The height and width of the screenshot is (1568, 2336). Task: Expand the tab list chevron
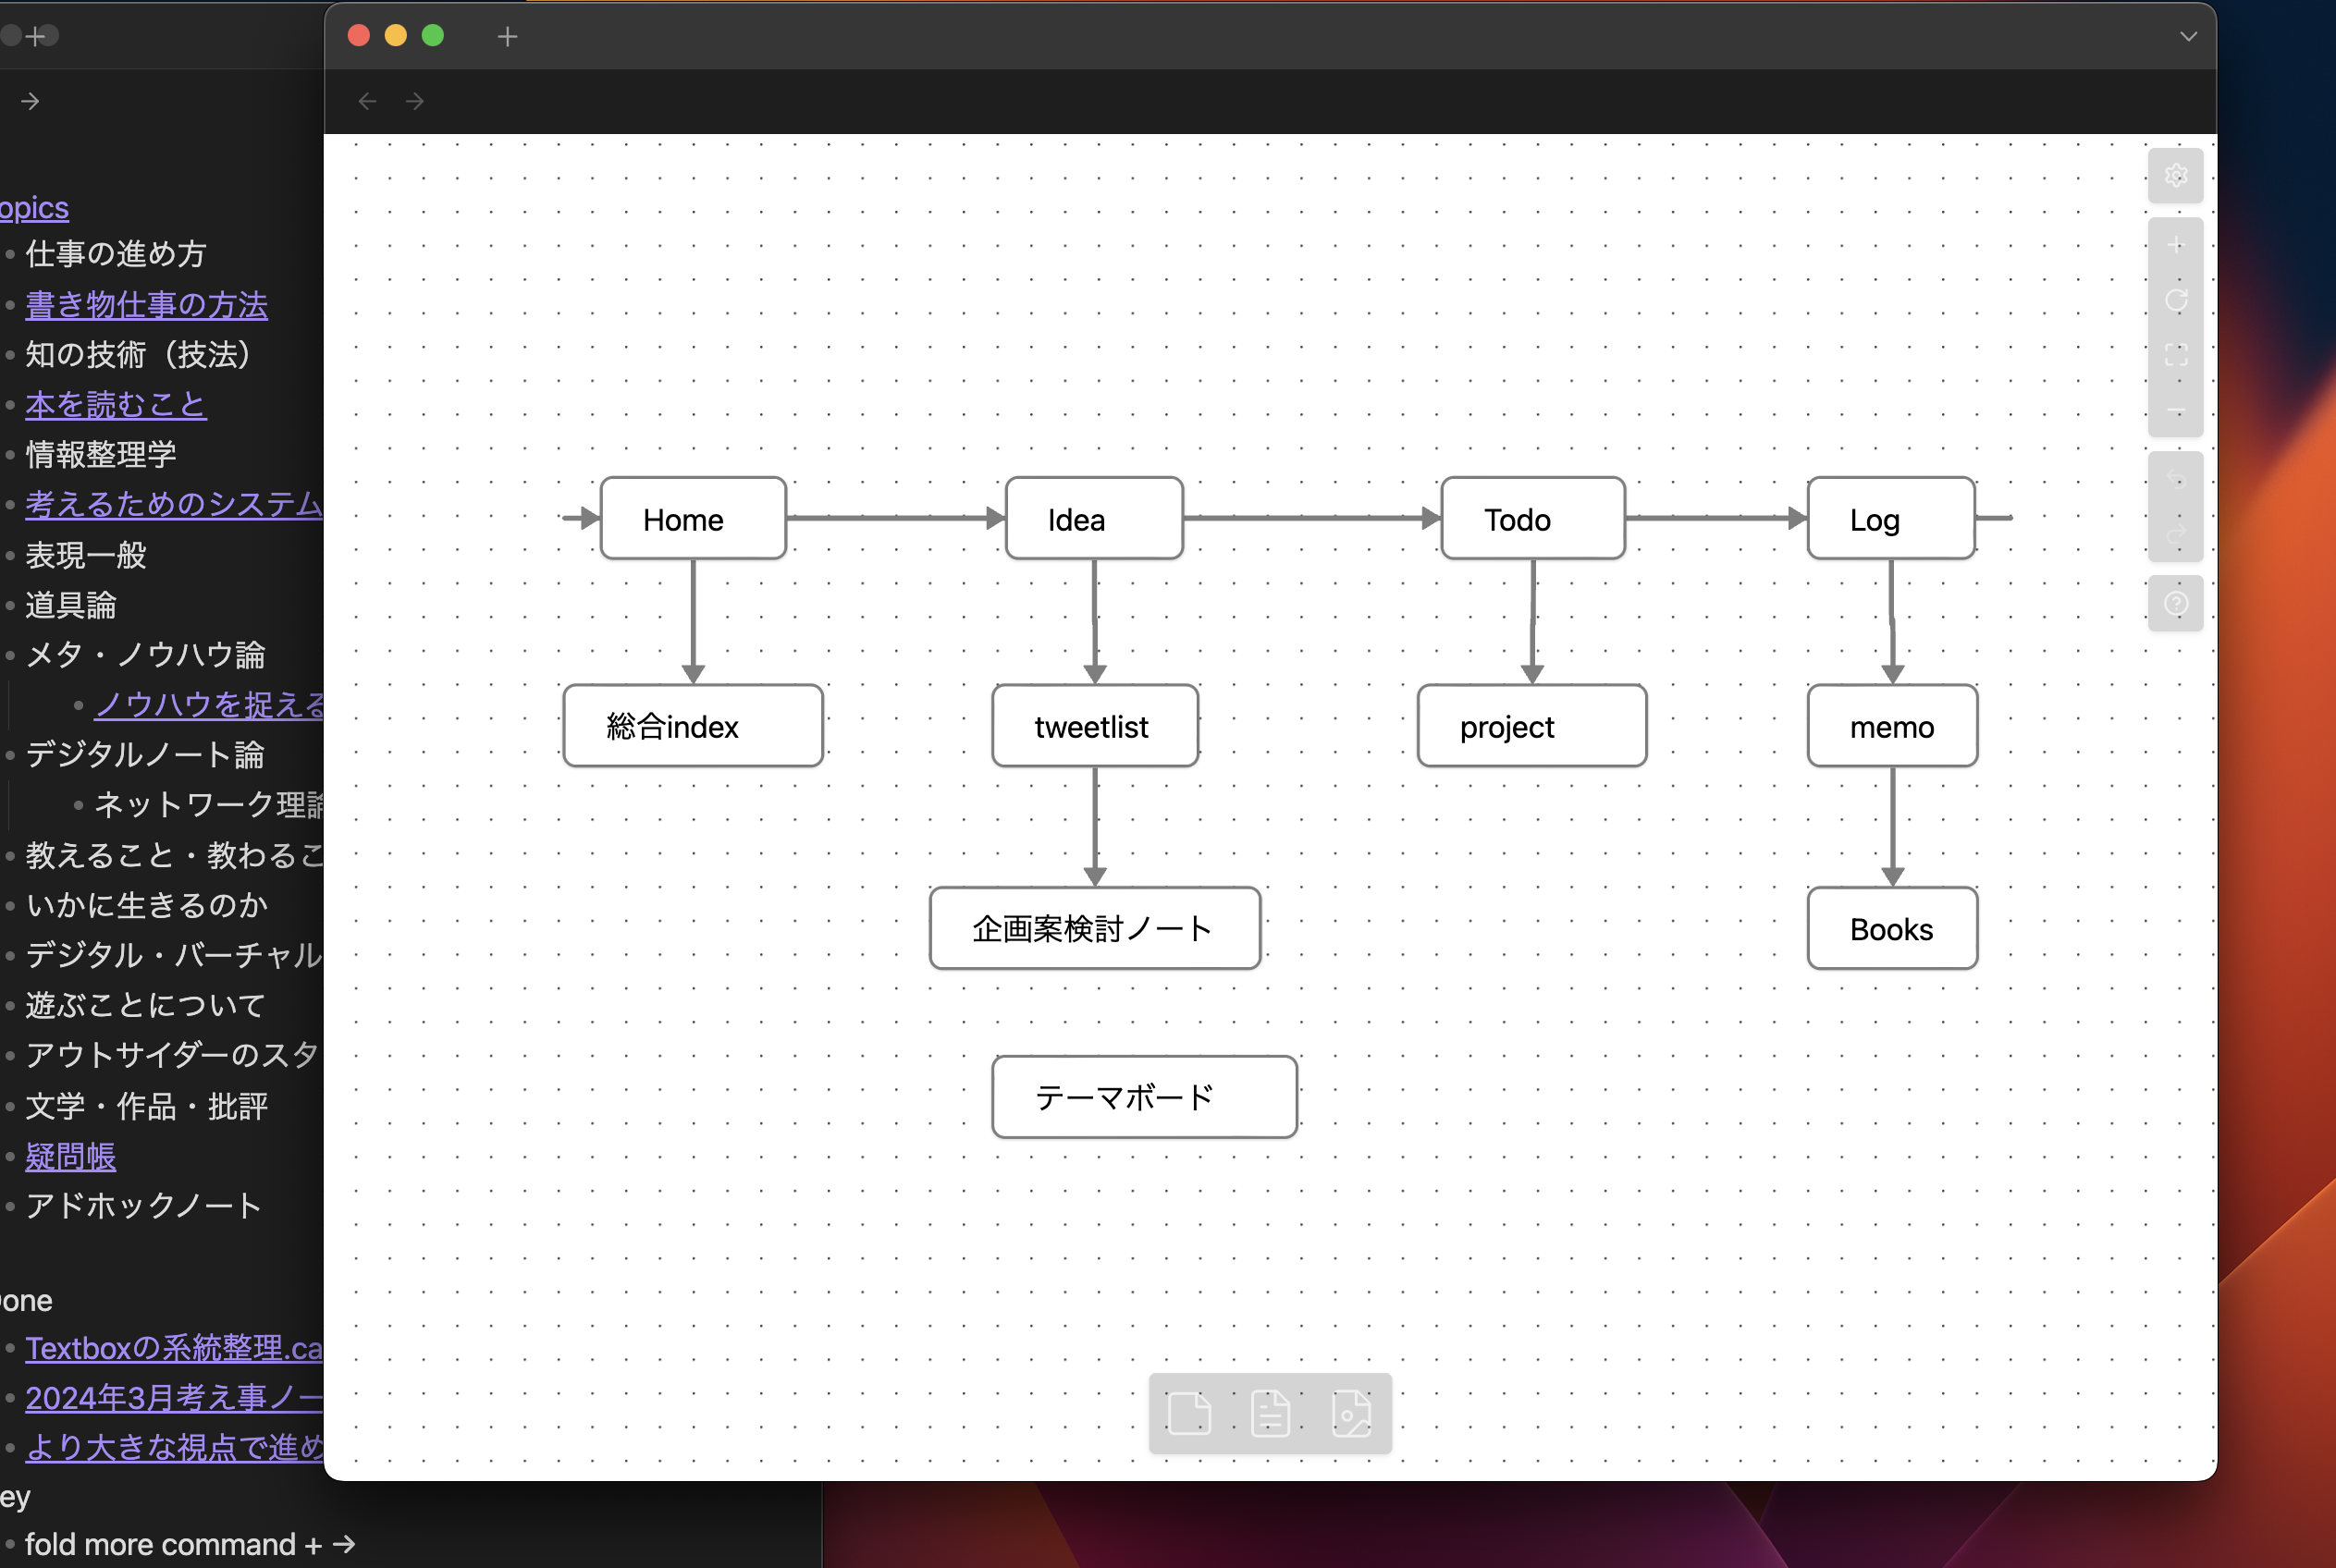2188,37
